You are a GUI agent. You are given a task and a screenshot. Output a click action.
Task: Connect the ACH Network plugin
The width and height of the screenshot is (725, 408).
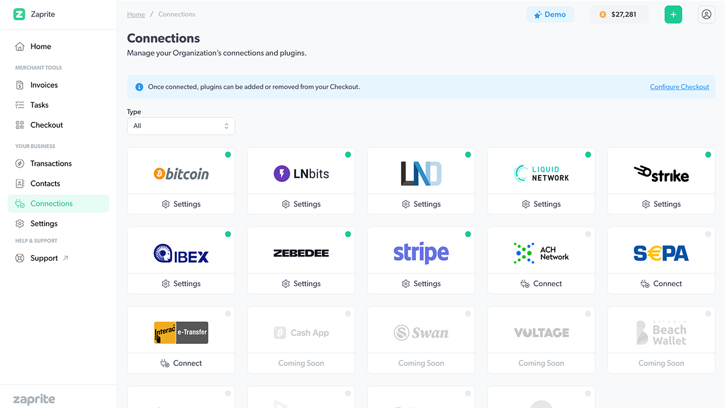tap(541, 283)
